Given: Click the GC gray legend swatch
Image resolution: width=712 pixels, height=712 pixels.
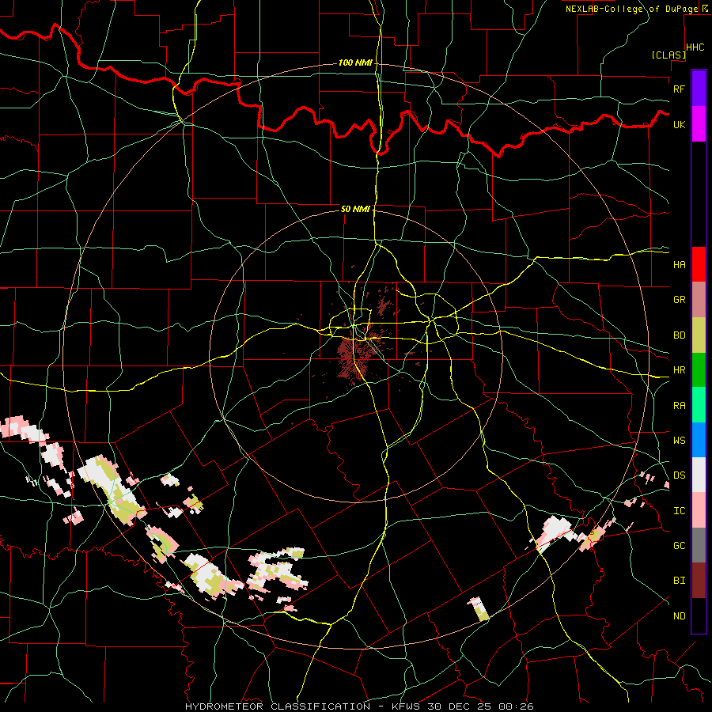Looking at the screenshot, I should [699, 545].
